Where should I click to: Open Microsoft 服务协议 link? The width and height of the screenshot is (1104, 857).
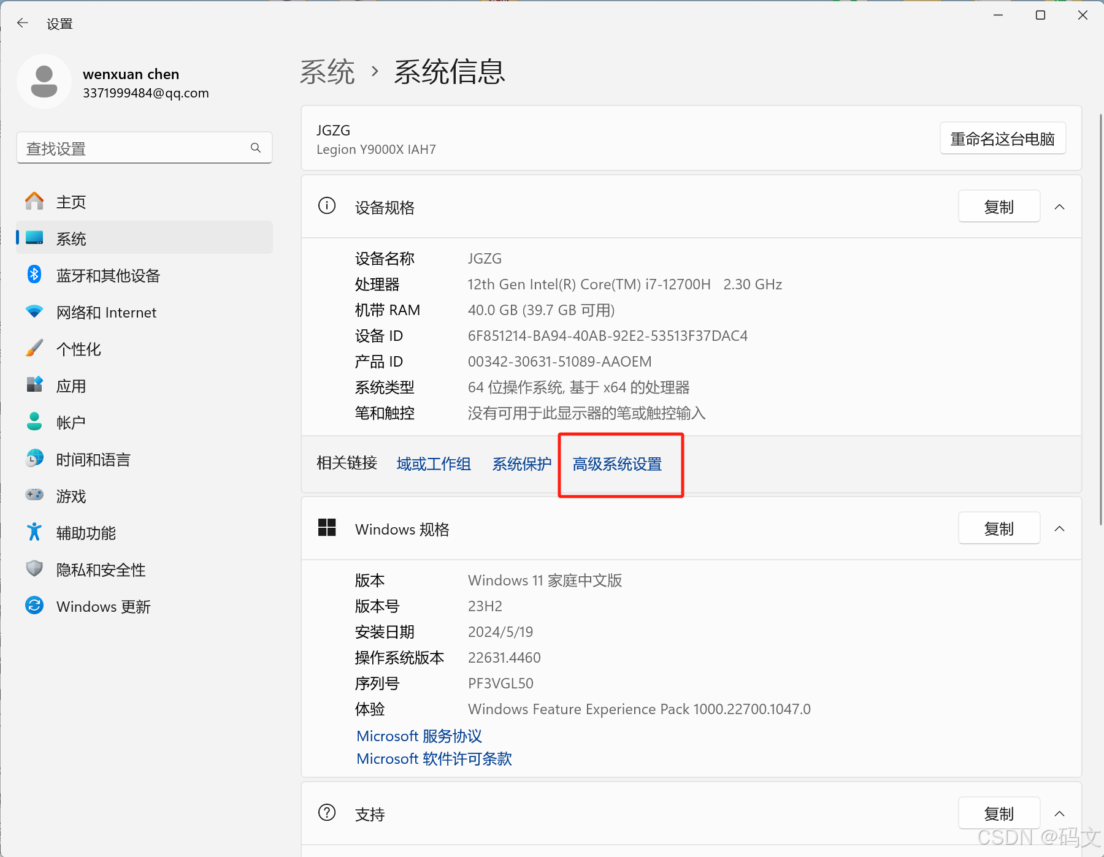click(420, 736)
